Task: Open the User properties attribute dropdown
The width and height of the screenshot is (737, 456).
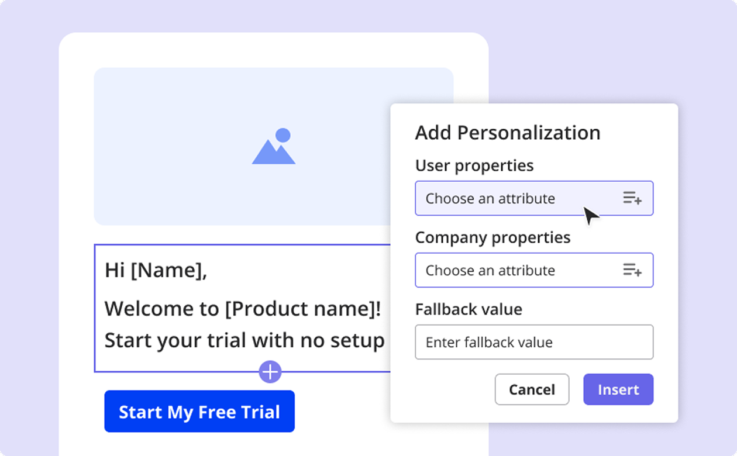Action: click(x=515, y=198)
